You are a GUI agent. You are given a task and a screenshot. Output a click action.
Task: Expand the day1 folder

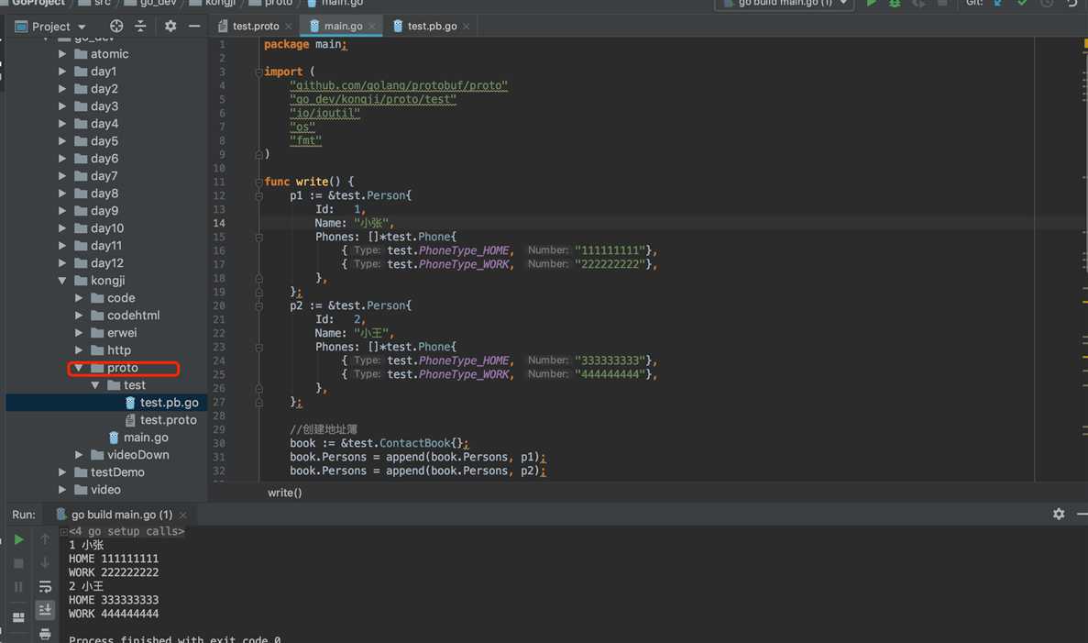point(62,71)
